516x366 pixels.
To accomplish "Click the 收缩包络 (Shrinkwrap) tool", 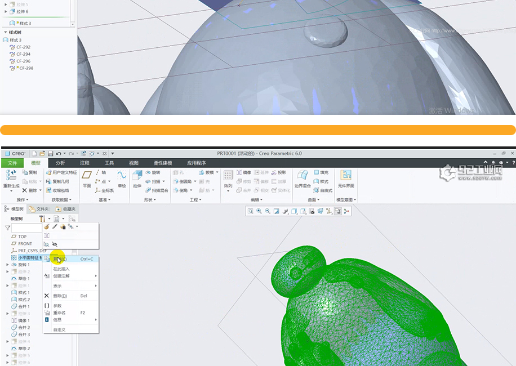I will pos(57,190).
